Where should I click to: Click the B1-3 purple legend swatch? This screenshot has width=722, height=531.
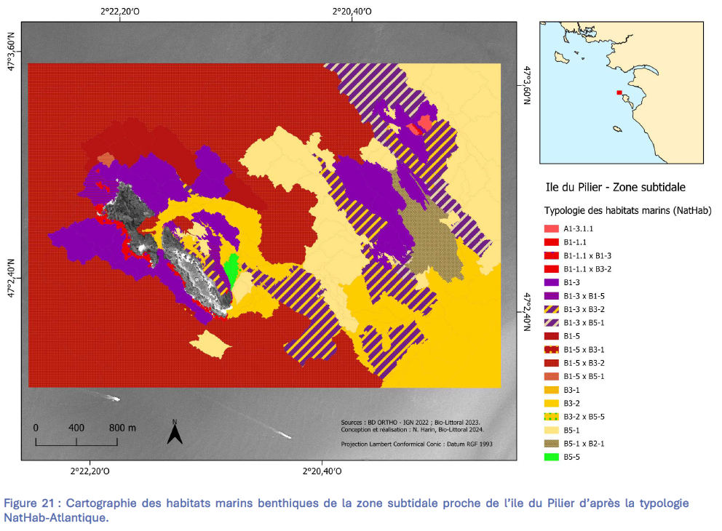point(552,282)
